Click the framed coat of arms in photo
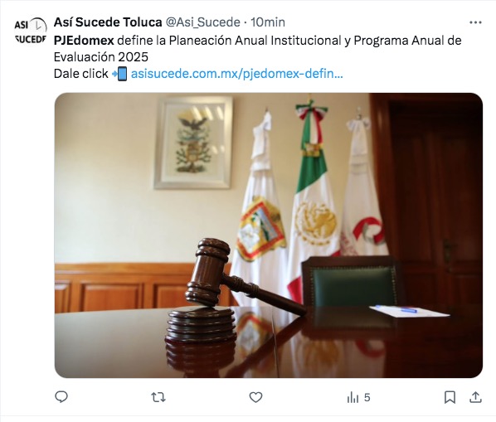The width and height of the screenshot is (496, 422). 193,143
